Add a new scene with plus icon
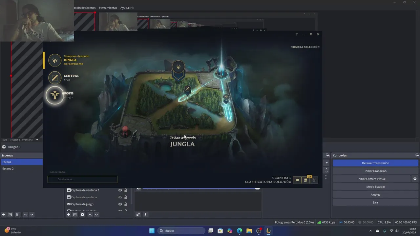Viewport: 420px width, 236px height. pos(4,215)
